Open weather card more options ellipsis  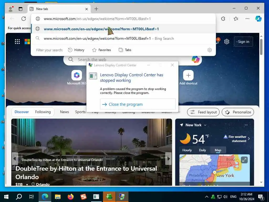[246, 125]
